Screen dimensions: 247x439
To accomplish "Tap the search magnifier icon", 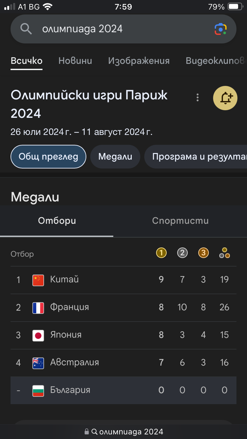I will pyautogui.click(x=26, y=29).
